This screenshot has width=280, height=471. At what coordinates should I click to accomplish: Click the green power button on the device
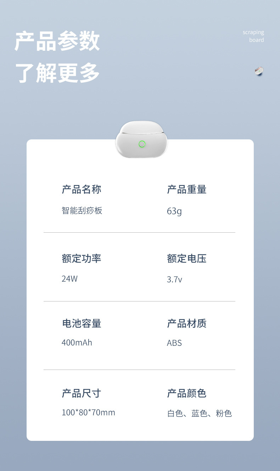[142, 144]
